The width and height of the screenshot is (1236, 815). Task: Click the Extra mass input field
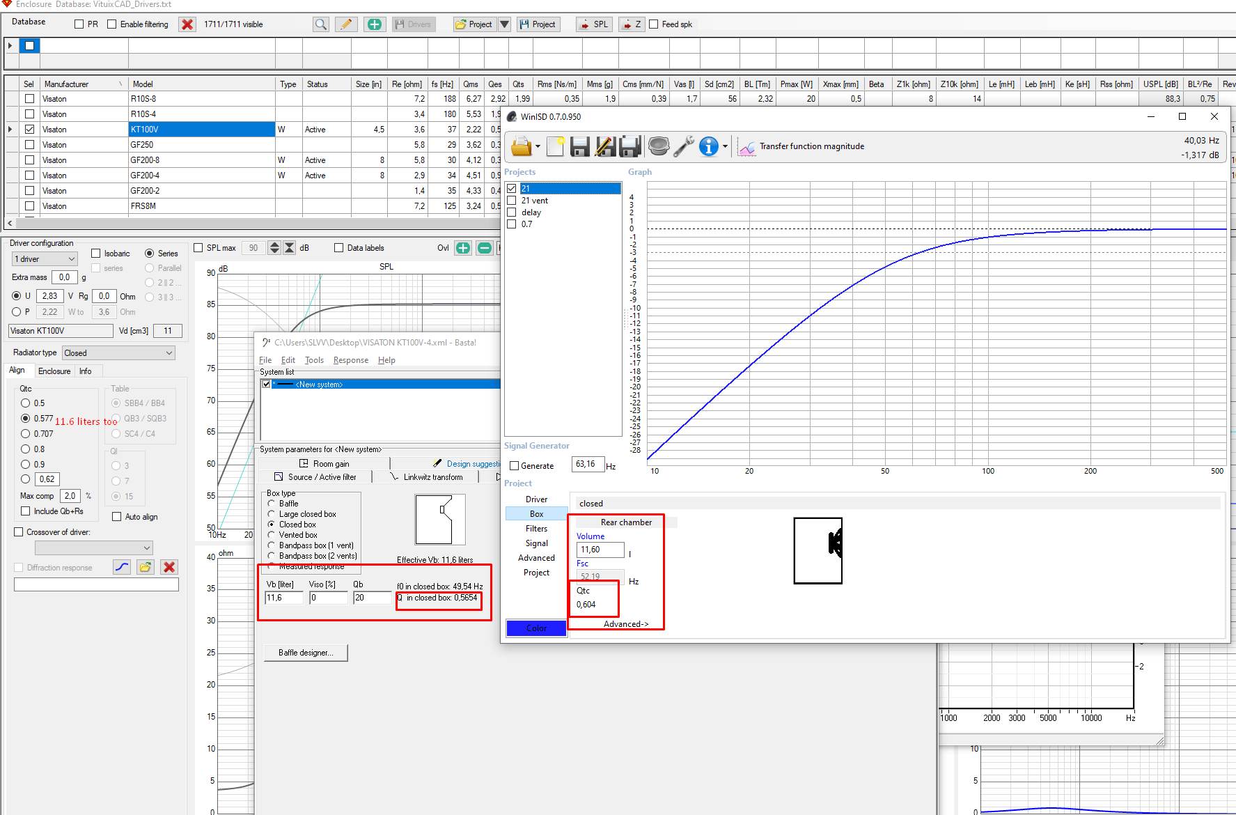tap(65, 277)
